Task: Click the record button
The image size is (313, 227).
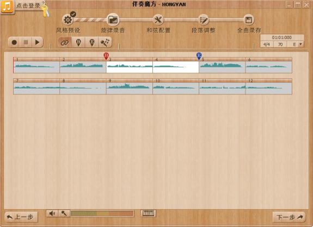Action: [x=14, y=42]
